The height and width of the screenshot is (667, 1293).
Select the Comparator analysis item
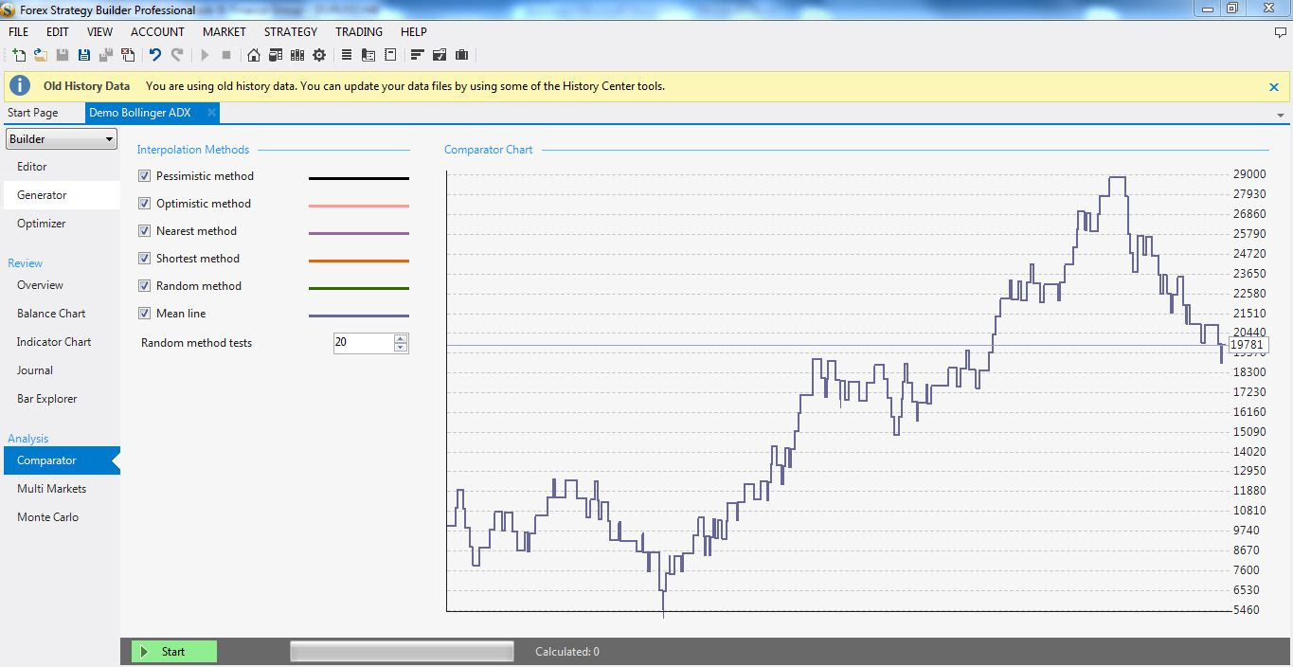pos(62,460)
